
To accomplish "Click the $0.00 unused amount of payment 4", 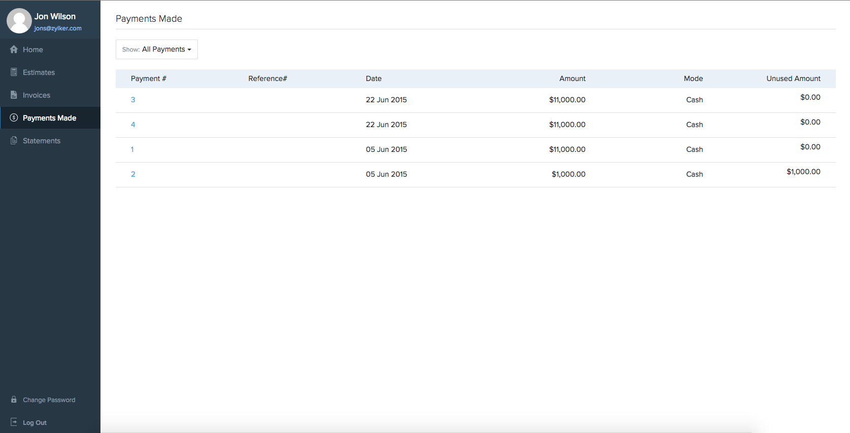I will pyautogui.click(x=810, y=122).
